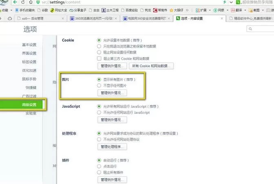Screen dimensions: 274x184
Task: Open 实验室 in the sidebar
Action: click(x=31, y=113)
